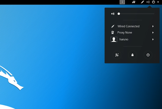
Task: Collapse system menu via top bar arrow
Action: point(158,2)
